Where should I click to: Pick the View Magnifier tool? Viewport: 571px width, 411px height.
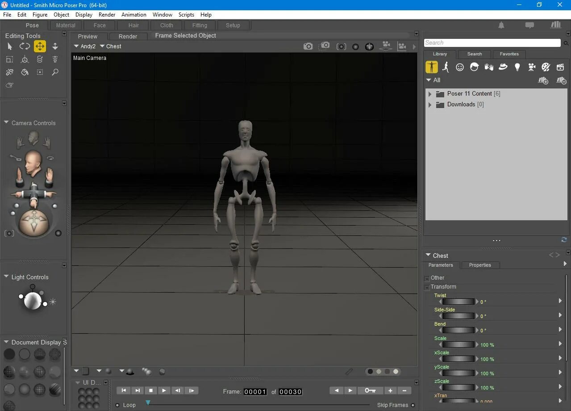(x=55, y=72)
